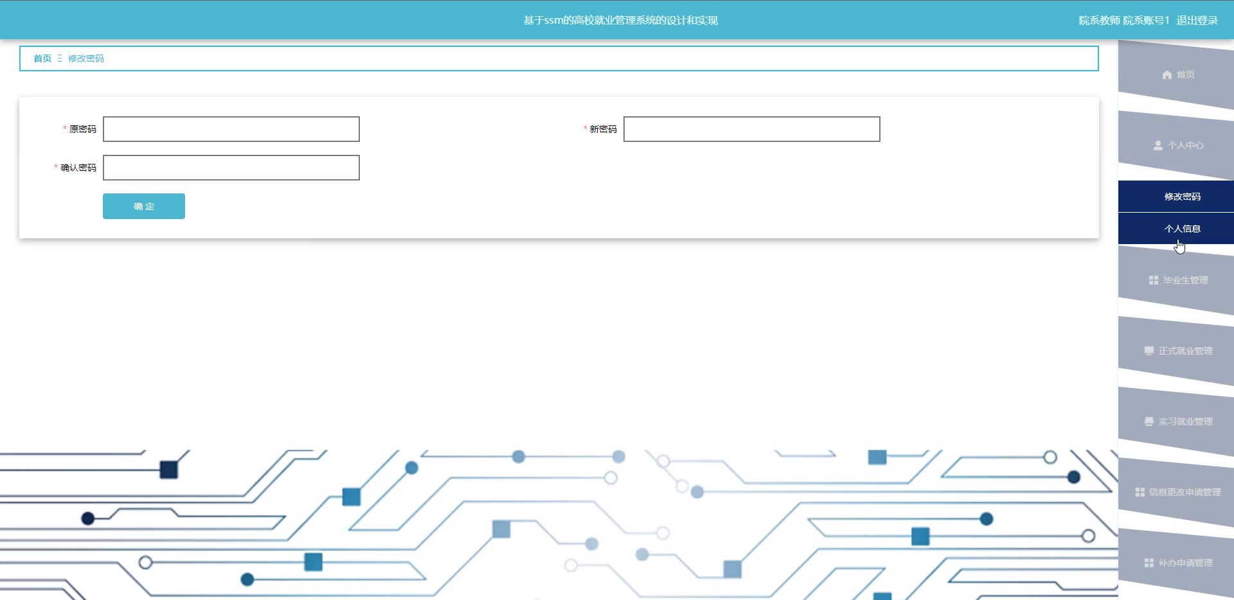Open the 首页 sidebar menu text
The height and width of the screenshot is (600, 1234).
point(1186,75)
